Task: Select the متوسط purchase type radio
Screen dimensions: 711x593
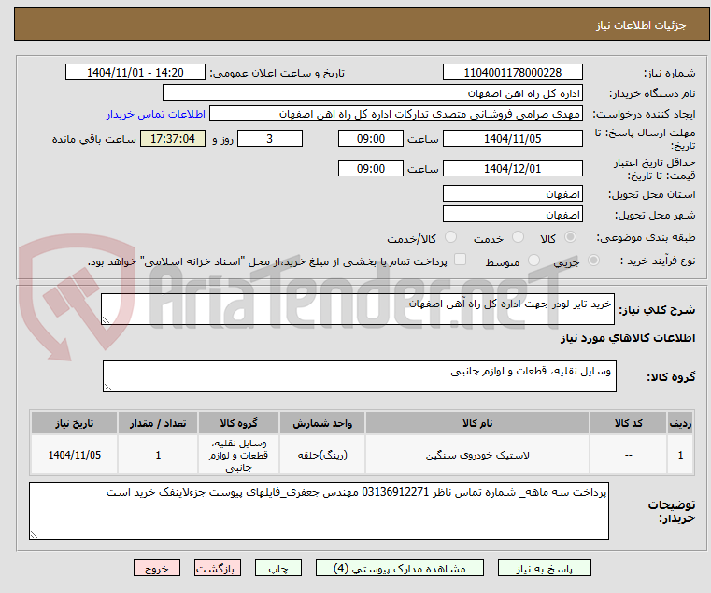Action: click(x=533, y=261)
